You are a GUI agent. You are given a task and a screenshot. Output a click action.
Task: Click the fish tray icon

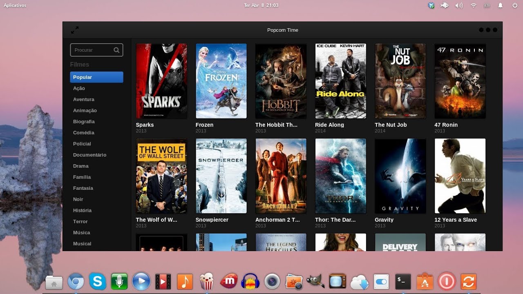click(445, 5)
